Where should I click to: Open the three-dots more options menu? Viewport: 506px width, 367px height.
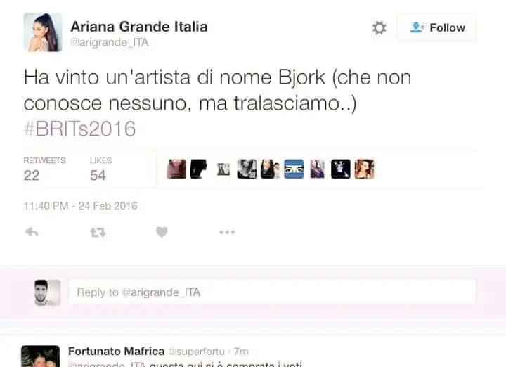227,232
